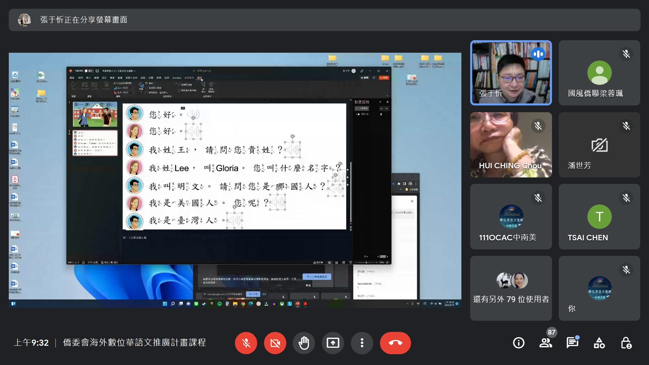
Task: Select the second slide thumbnail in slide panel
Action: 95,143
